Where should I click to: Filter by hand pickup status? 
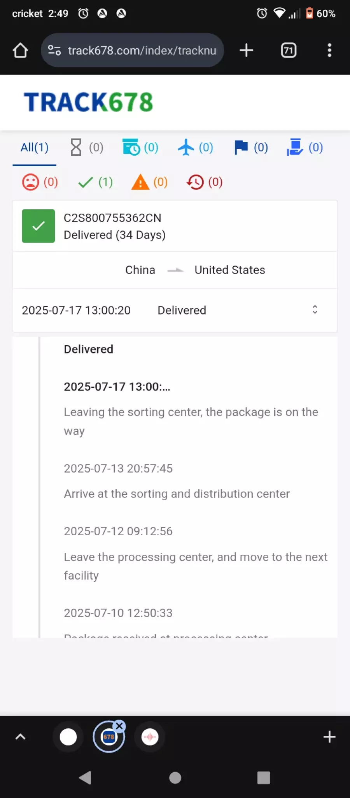click(x=305, y=148)
